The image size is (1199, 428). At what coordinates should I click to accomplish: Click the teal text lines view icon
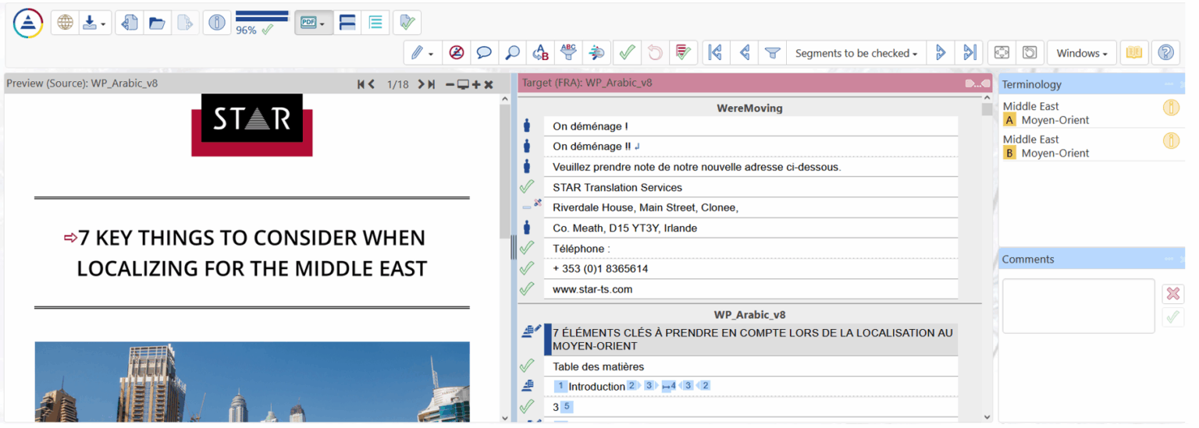coord(375,23)
